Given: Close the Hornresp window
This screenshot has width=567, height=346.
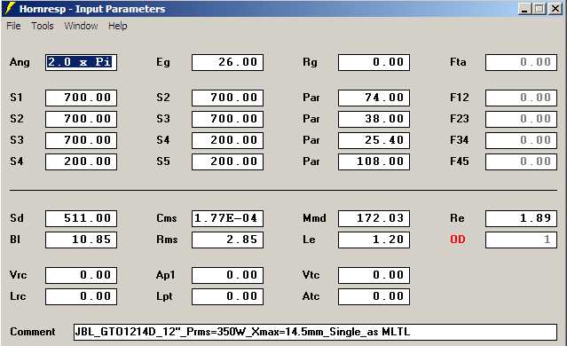Looking at the screenshot, I should coord(555,9).
